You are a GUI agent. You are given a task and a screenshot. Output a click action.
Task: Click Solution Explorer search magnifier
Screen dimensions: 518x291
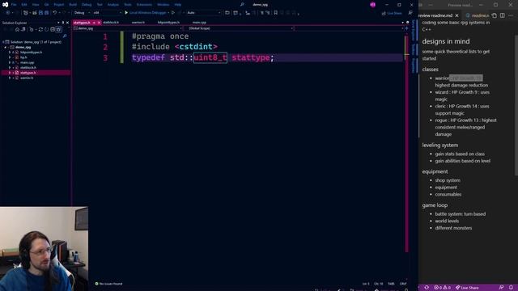tap(65, 36)
